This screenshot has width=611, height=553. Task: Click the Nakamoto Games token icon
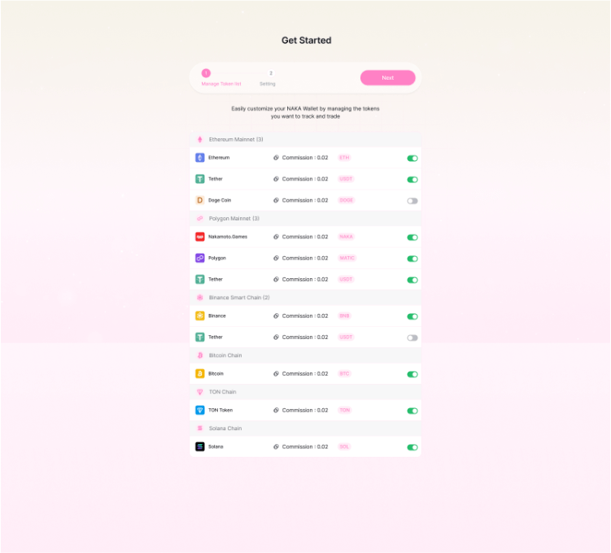pyautogui.click(x=200, y=237)
